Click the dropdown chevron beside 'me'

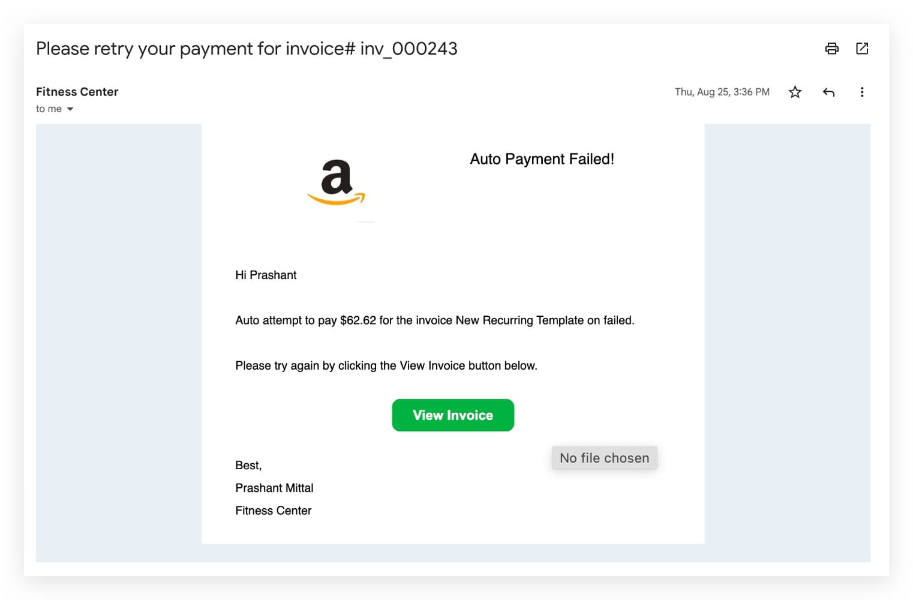pos(70,109)
